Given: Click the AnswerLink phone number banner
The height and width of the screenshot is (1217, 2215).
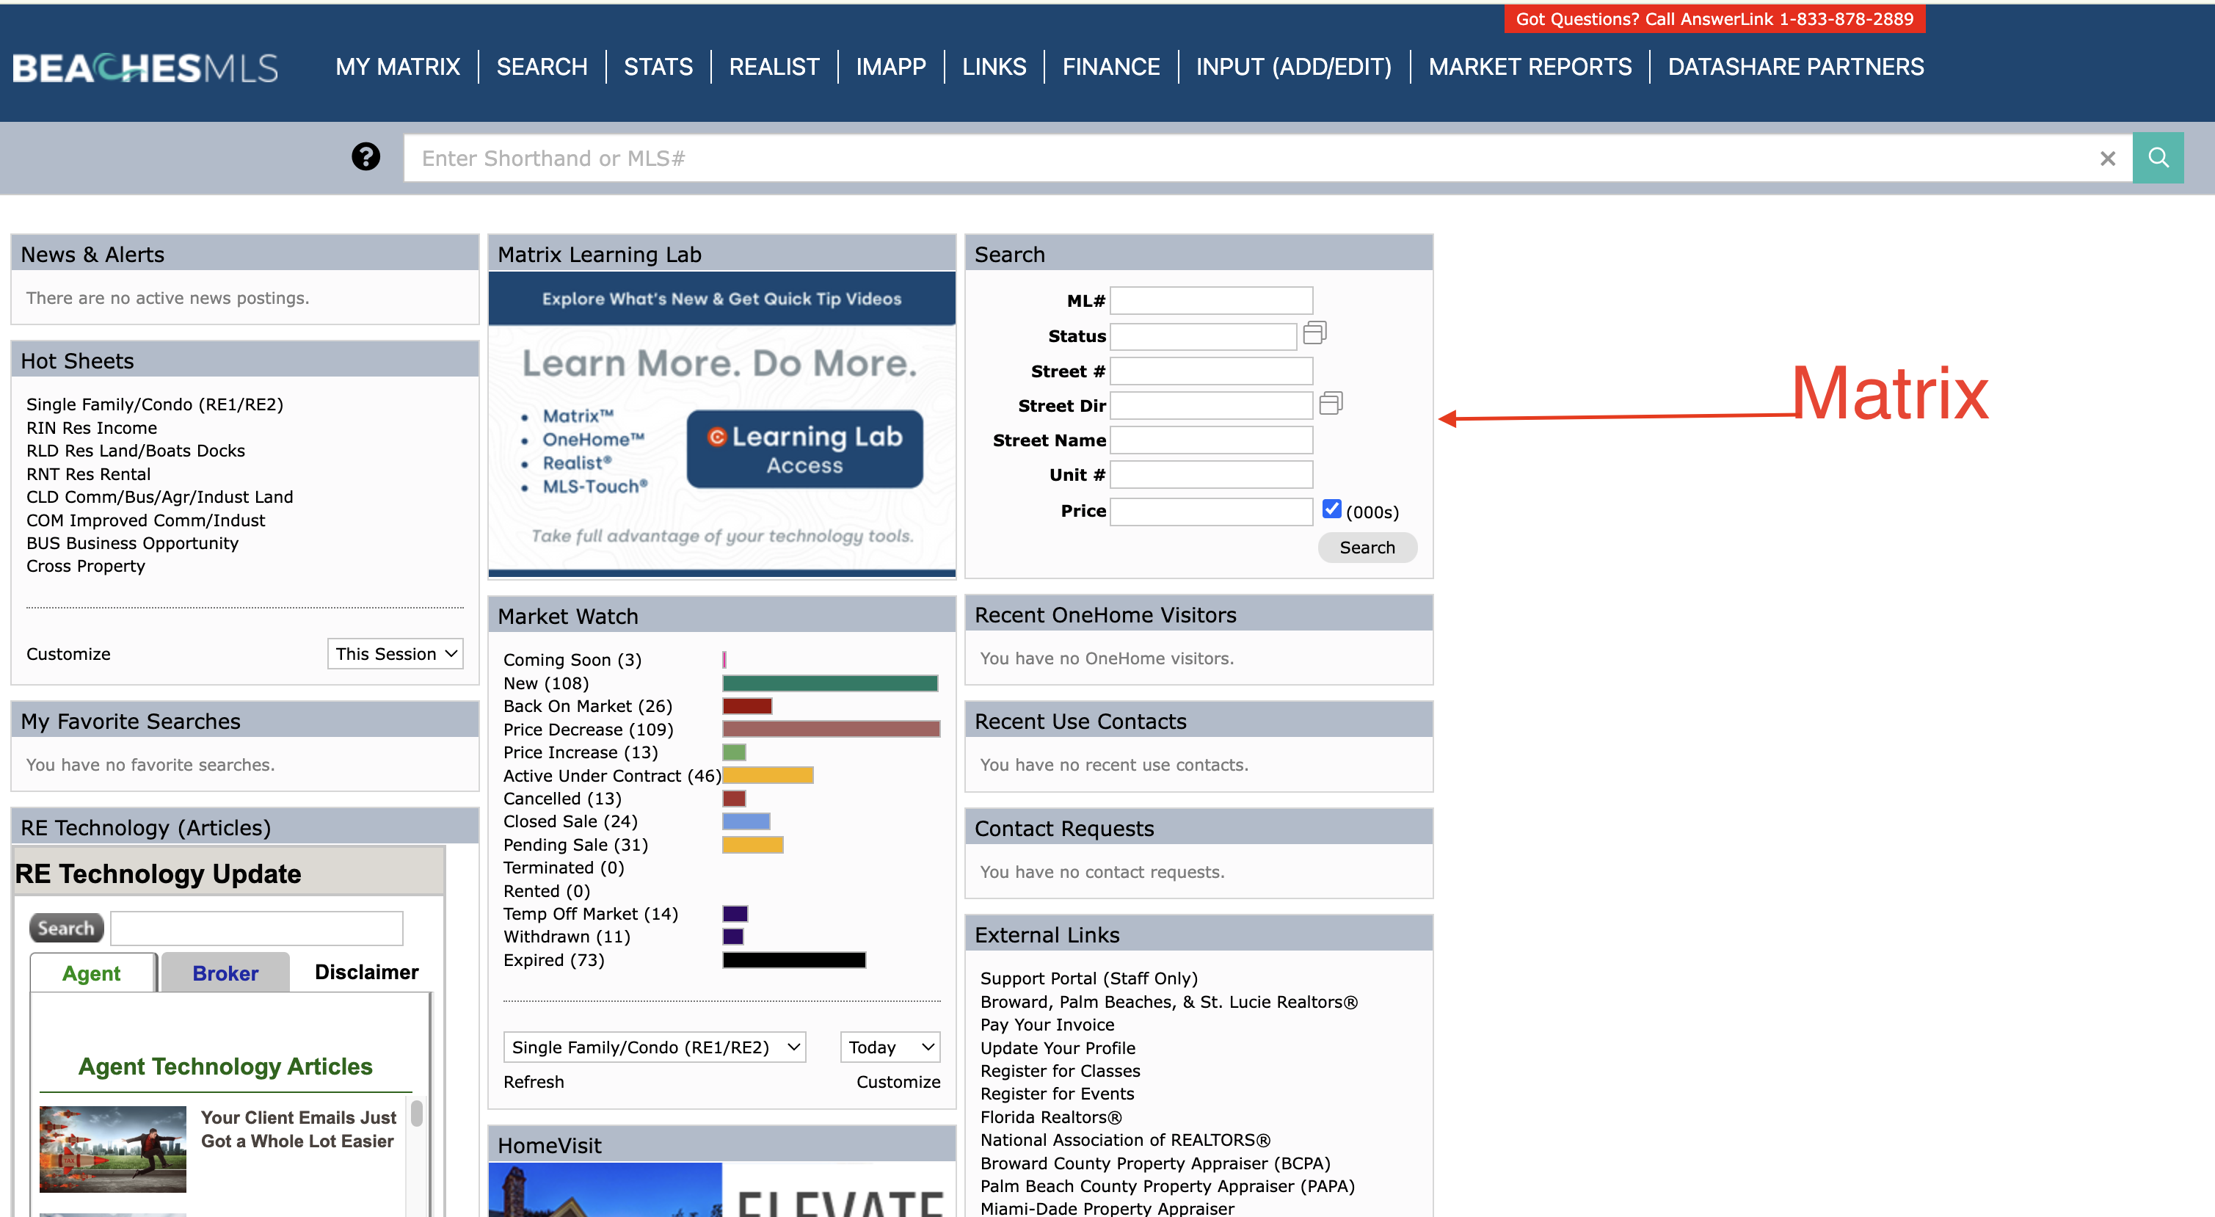Looking at the screenshot, I should click(x=1714, y=19).
